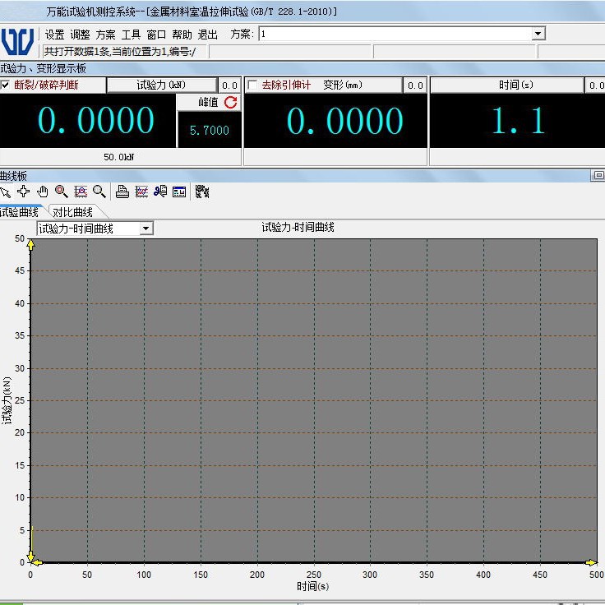Select the crosshair cursor tool
Image resolution: width=605 pixels, height=605 pixels.
[x=24, y=192]
